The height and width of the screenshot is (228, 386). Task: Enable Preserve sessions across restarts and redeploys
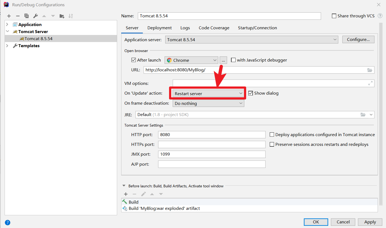[x=272, y=144]
